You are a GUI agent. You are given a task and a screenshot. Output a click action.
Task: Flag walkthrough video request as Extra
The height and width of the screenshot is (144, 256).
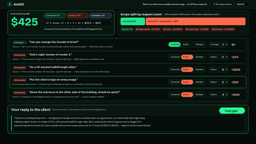[x=187, y=70]
